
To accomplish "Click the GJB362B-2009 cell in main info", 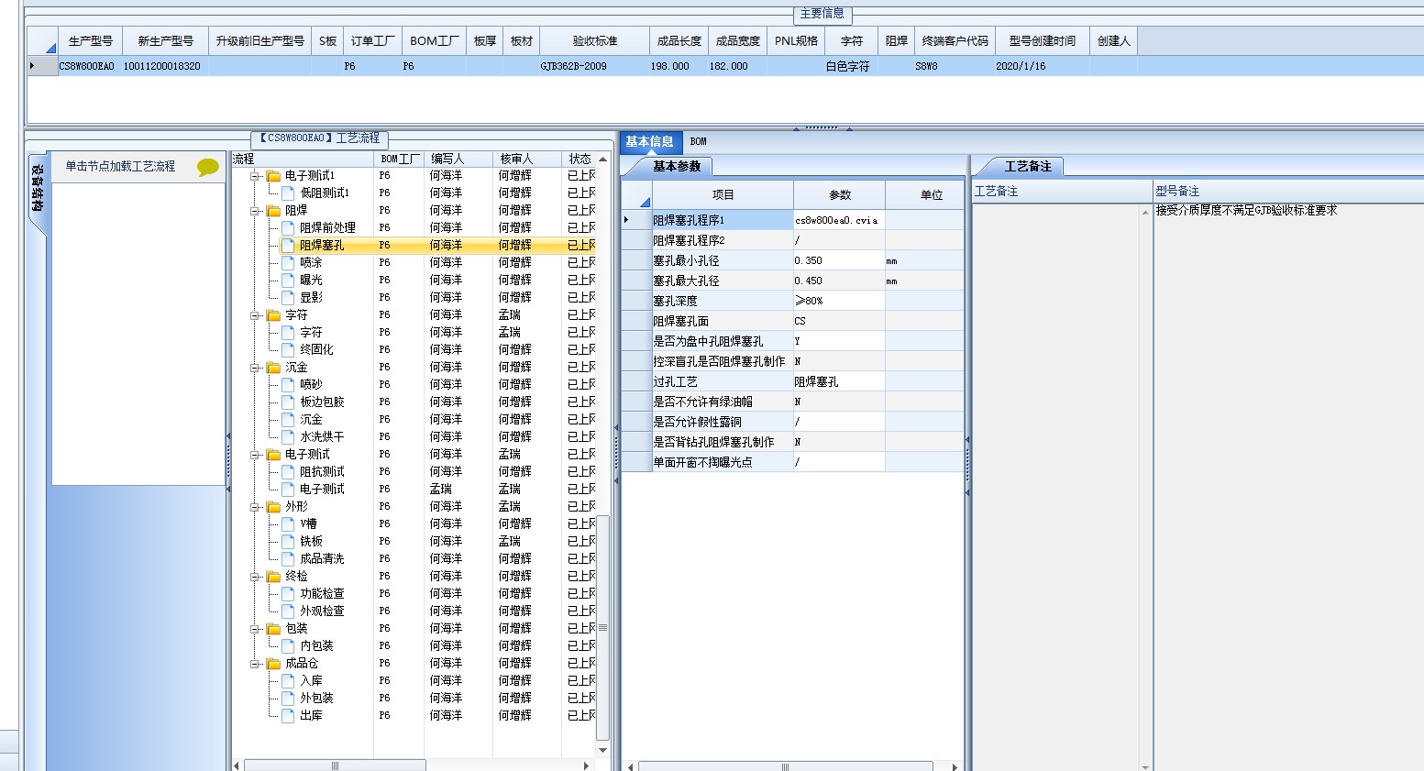I will (594, 66).
